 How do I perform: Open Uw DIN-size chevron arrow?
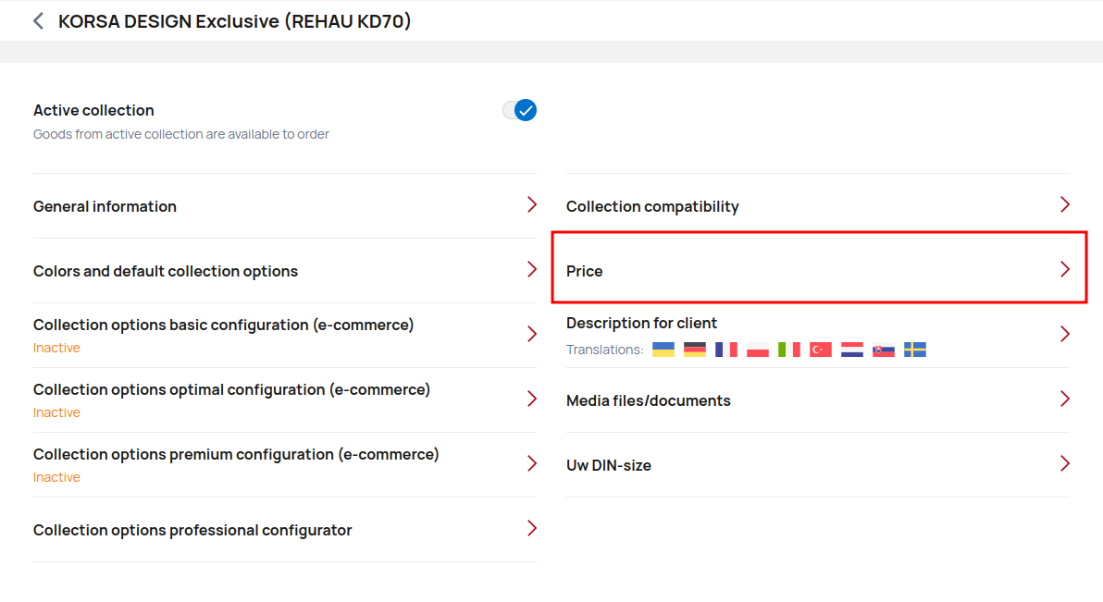point(1065,463)
